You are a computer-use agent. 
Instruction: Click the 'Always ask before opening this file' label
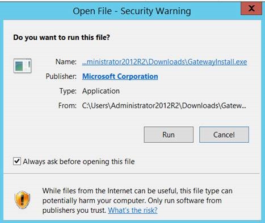tap(79, 162)
